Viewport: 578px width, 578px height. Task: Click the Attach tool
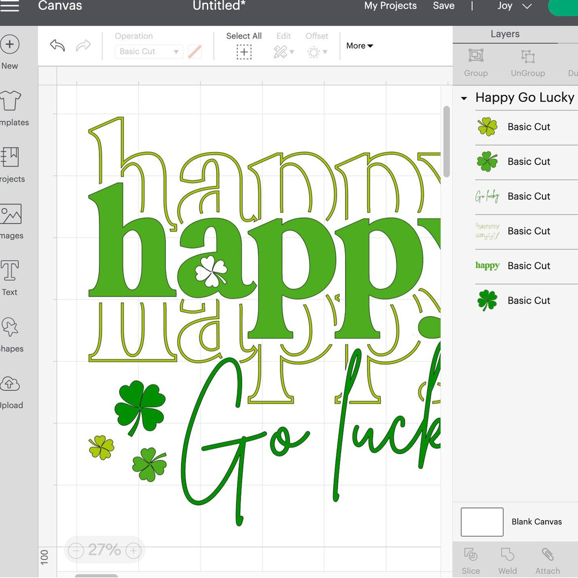(547, 560)
